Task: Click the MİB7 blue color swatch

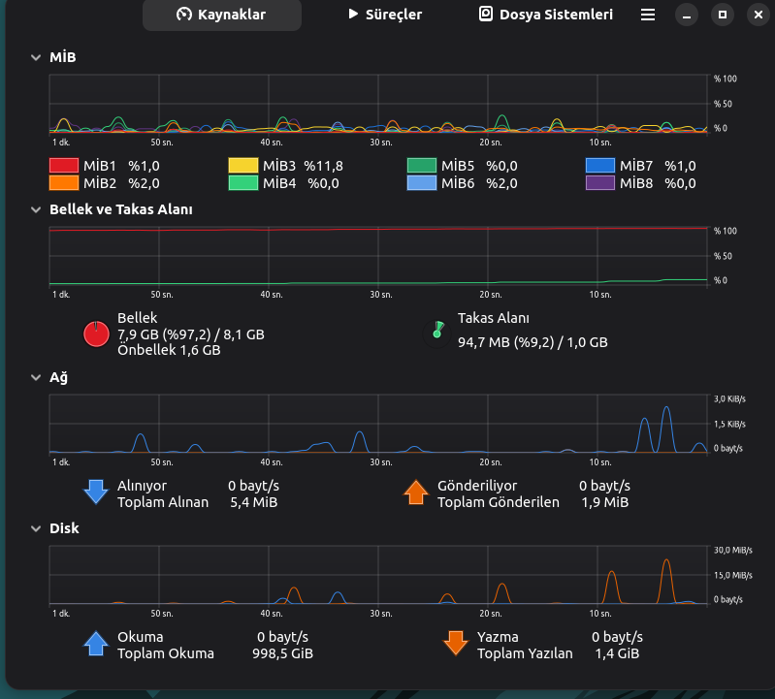Action: coord(600,166)
